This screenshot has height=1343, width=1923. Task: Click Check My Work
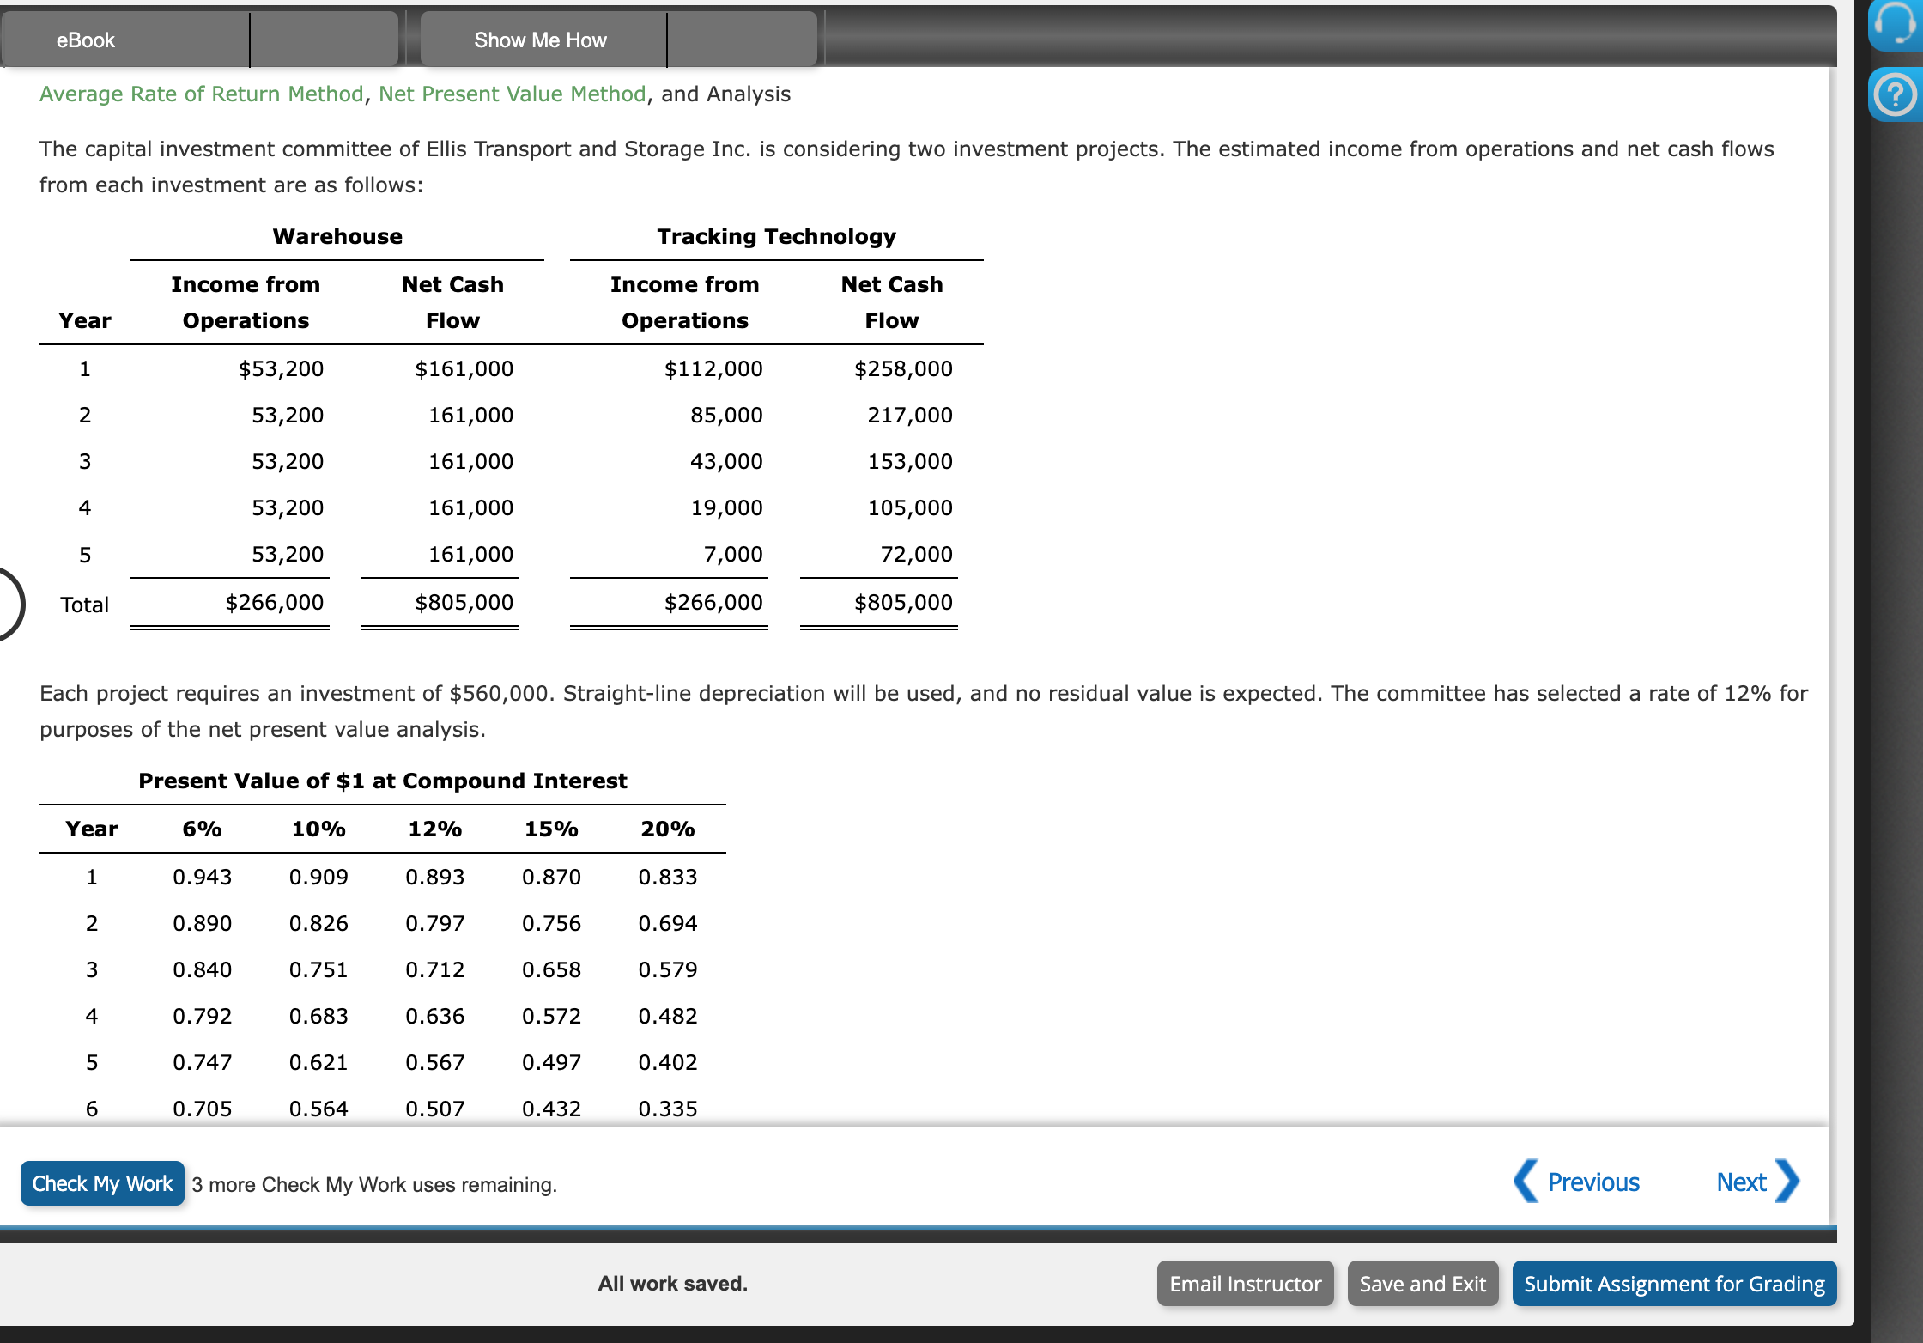coord(101,1183)
